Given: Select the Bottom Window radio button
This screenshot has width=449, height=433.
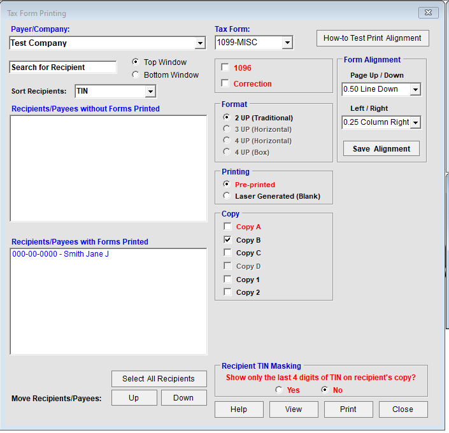Looking at the screenshot, I should point(135,75).
